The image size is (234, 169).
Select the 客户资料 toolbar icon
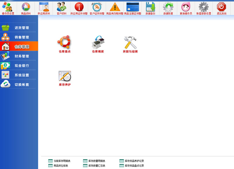click(61, 8)
